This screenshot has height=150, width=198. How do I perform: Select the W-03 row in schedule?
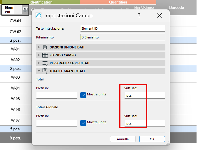coord(15,77)
